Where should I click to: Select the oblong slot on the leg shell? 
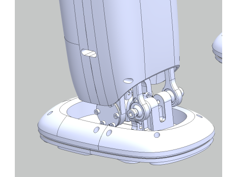[x=89, y=53]
